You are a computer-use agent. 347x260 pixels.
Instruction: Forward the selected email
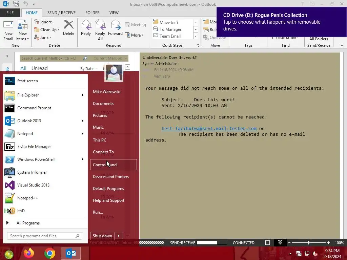click(x=115, y=28)
